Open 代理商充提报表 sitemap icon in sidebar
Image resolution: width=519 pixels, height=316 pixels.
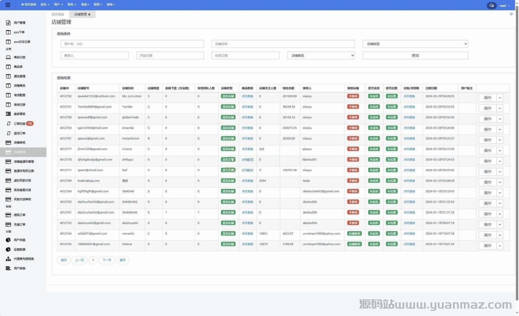(x=8, y=259)
